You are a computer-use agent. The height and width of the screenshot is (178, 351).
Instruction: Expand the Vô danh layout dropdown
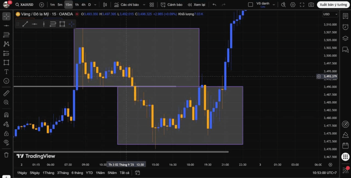(x=273, y=5)
